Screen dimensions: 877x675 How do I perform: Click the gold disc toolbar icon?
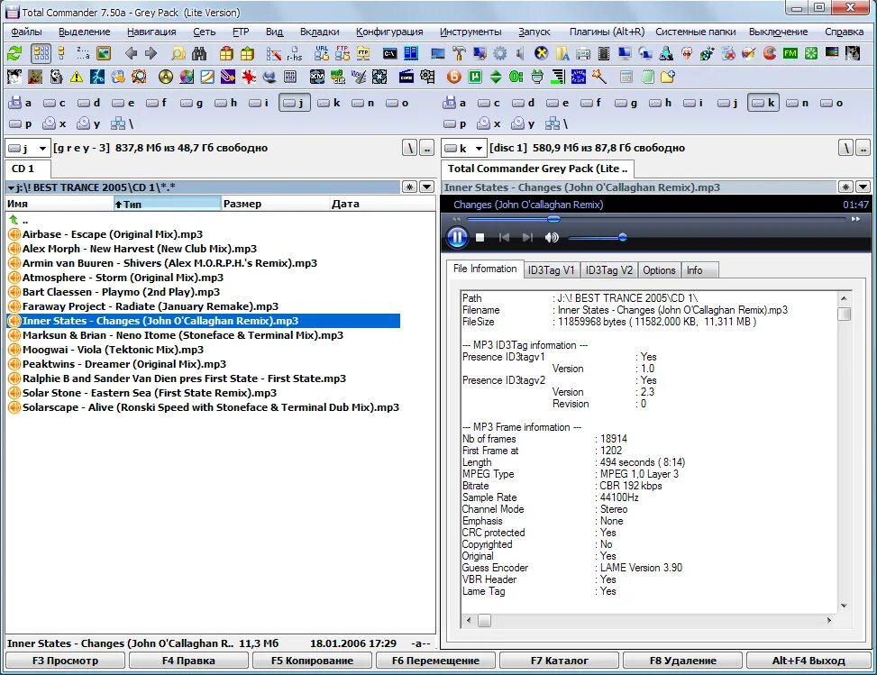click(166, 77)
